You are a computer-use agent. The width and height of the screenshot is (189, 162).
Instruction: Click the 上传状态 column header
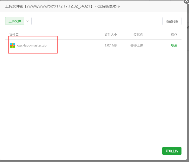pos(137,35)
